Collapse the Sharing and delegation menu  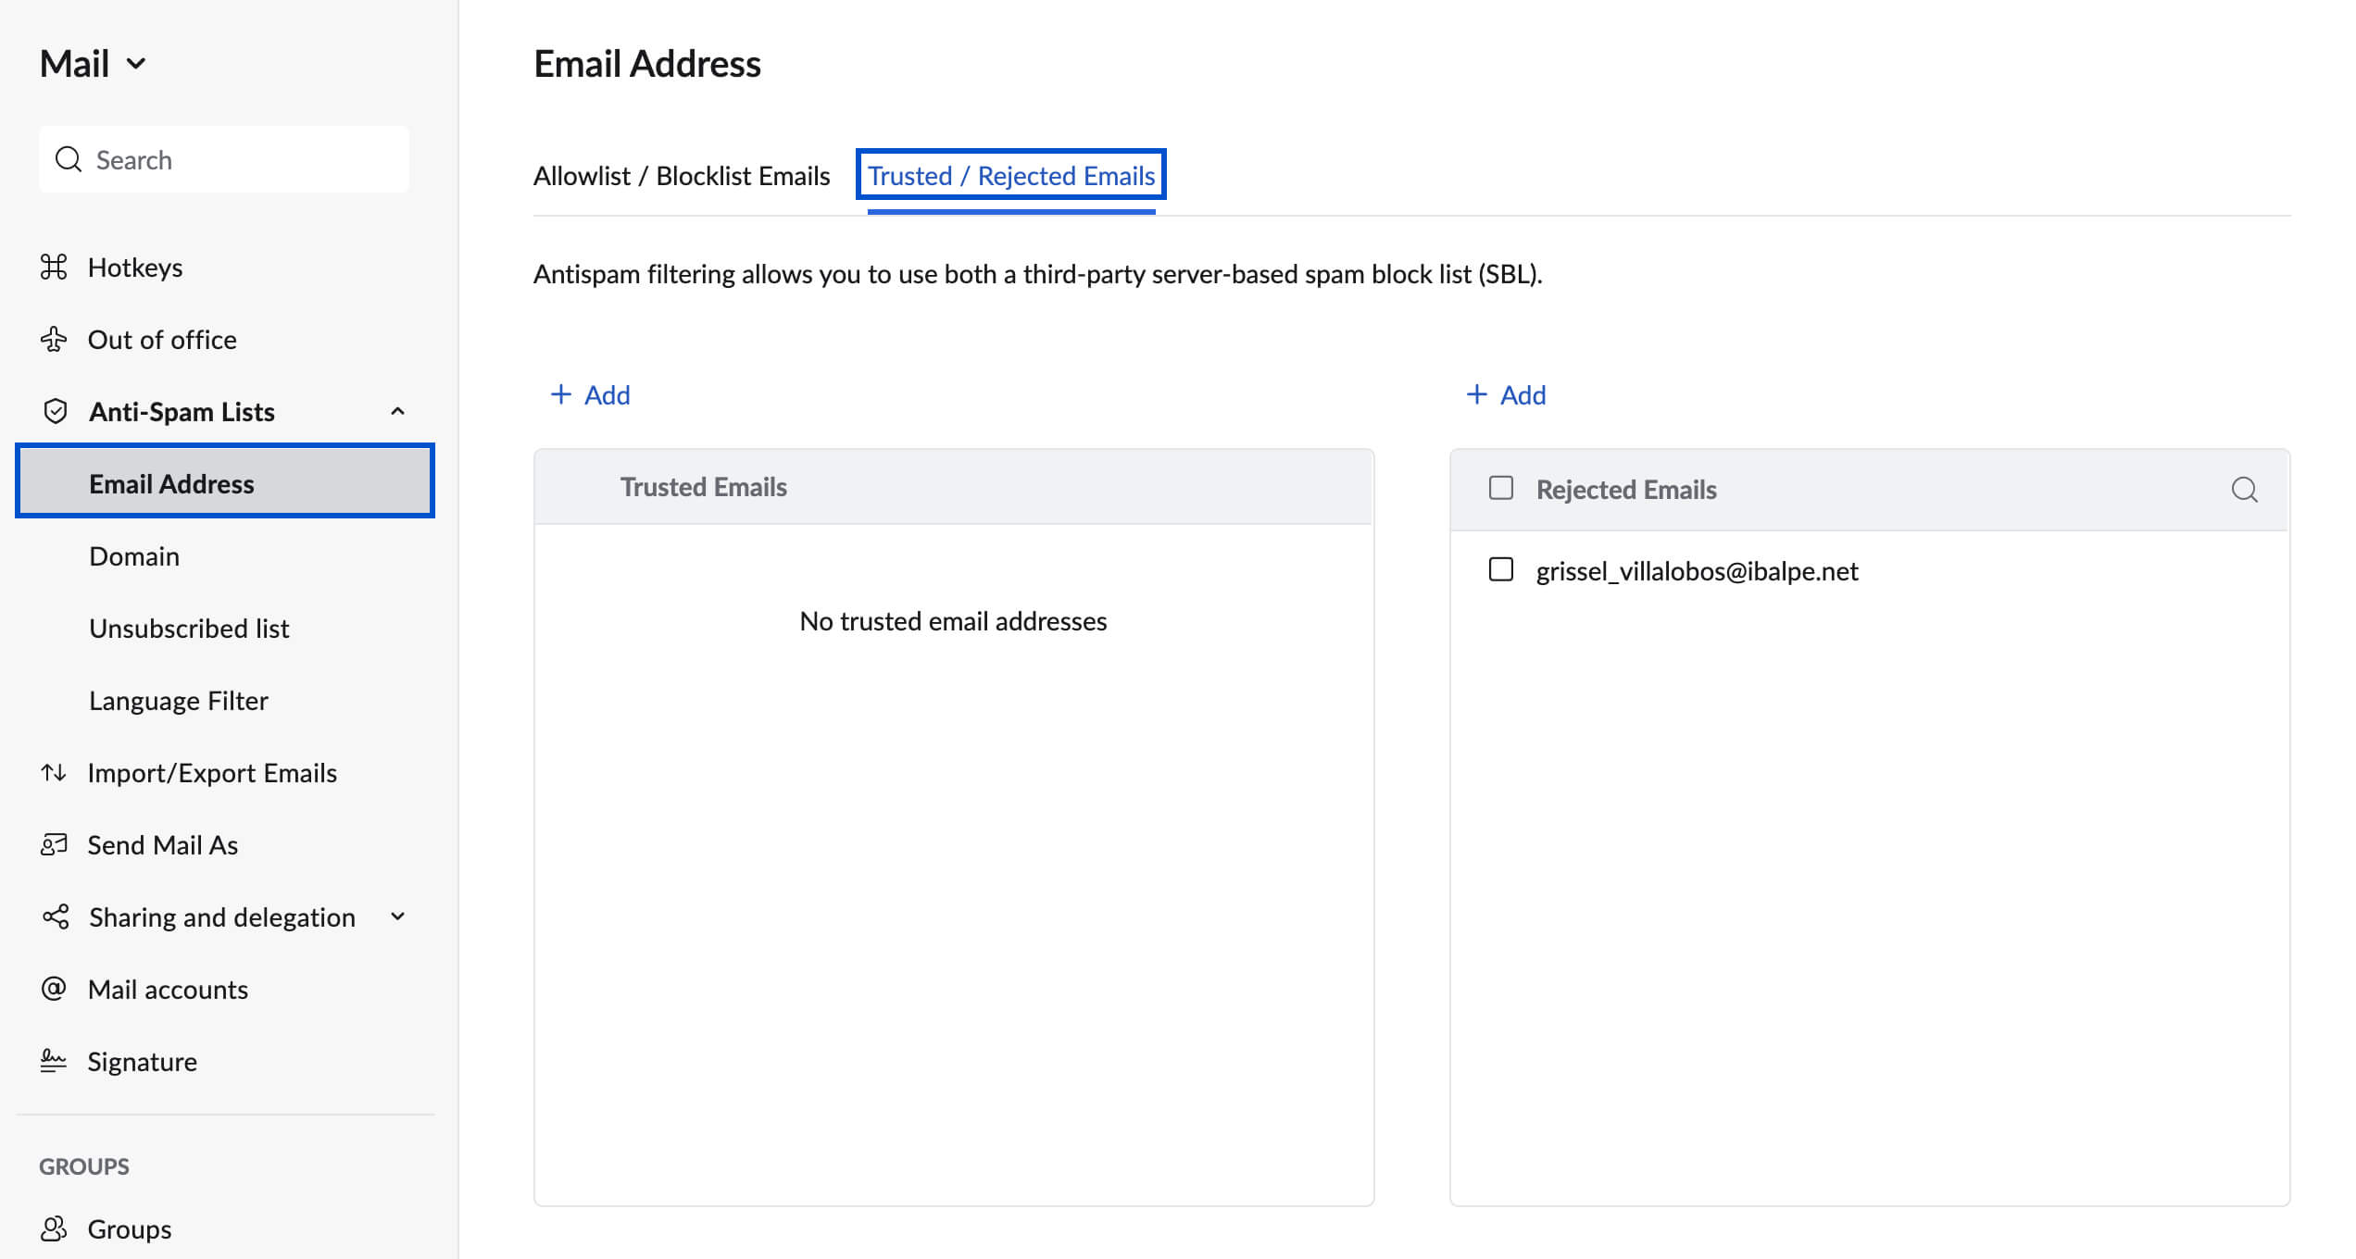[400, 917]
